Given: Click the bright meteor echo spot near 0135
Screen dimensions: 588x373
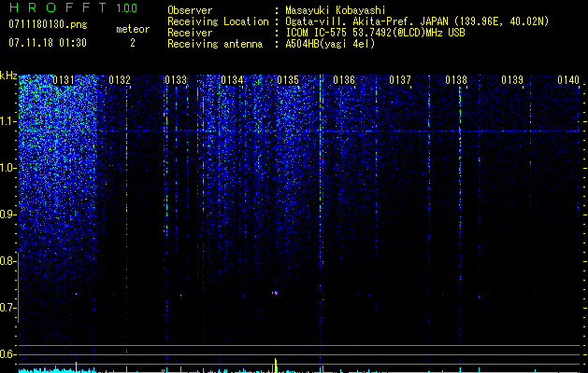Looking at the screenshot, I should coord(275,293).
